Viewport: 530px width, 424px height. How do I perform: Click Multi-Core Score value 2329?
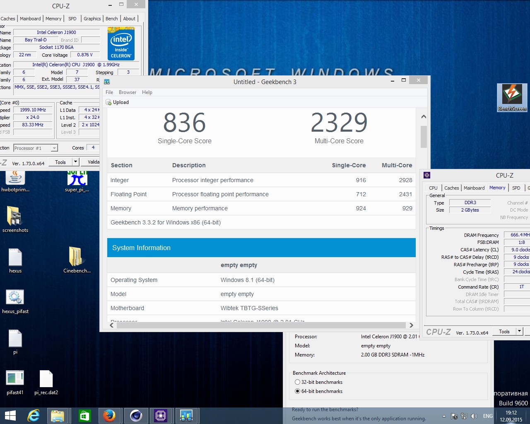pos(339,123)
